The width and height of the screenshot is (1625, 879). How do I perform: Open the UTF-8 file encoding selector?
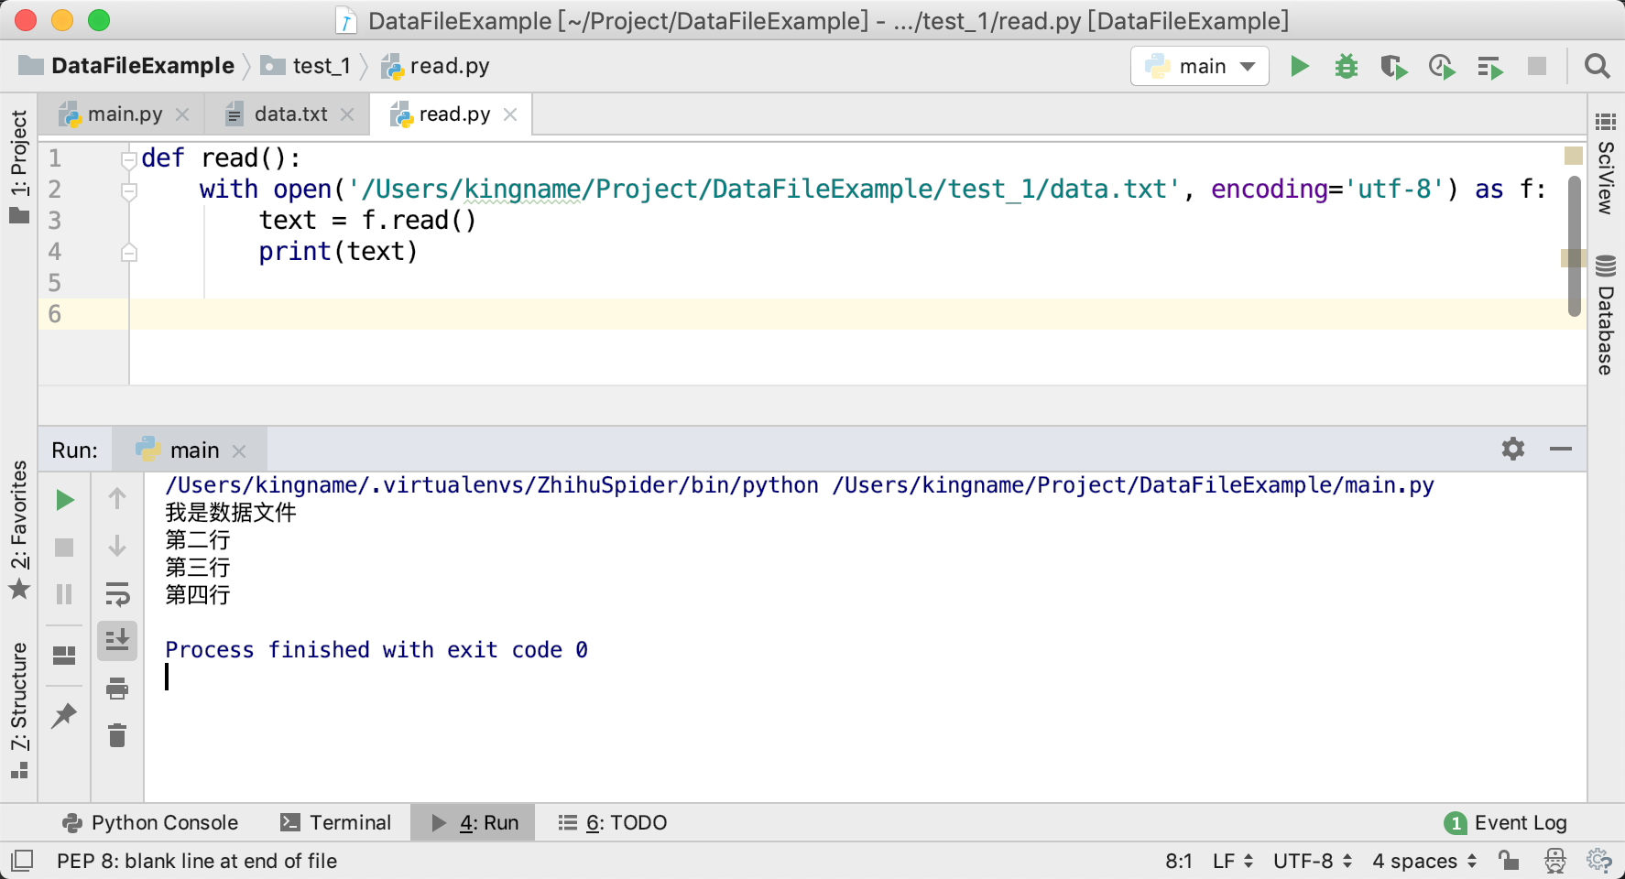pyautogui.click(x=1312, y=861)
